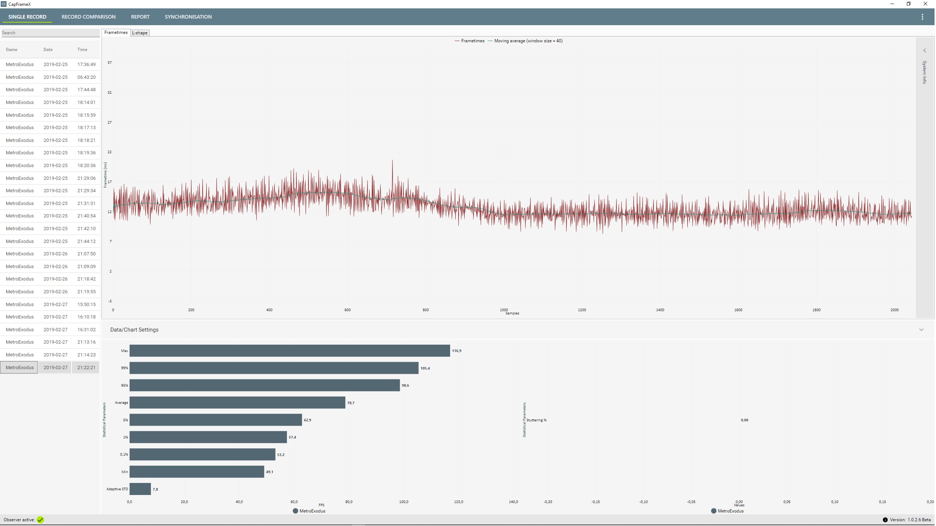The image size is (936, 526).
Task: Select the MetroExodus record at 17:36:49
Action: tap(50, 65)
